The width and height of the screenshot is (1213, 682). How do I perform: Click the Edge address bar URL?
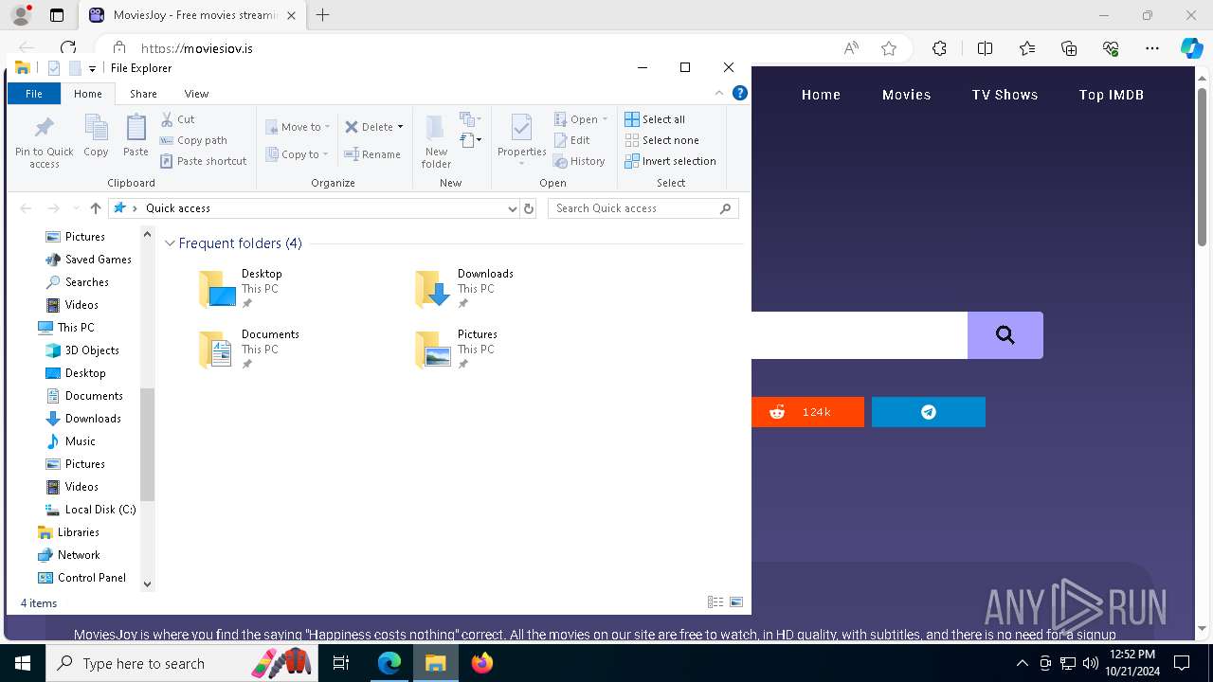coord(197,48)
